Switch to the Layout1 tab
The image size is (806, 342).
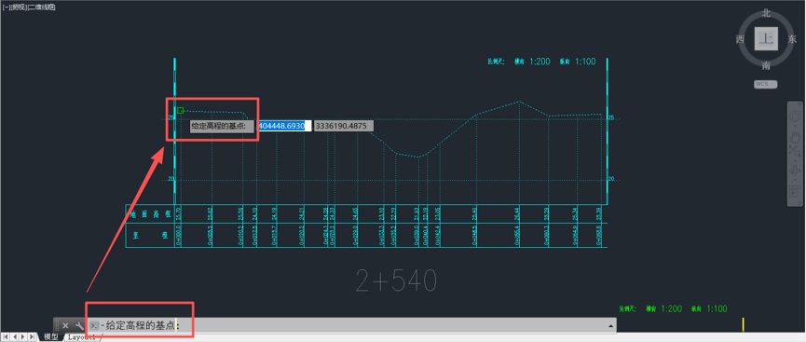[x=81, y=337]
